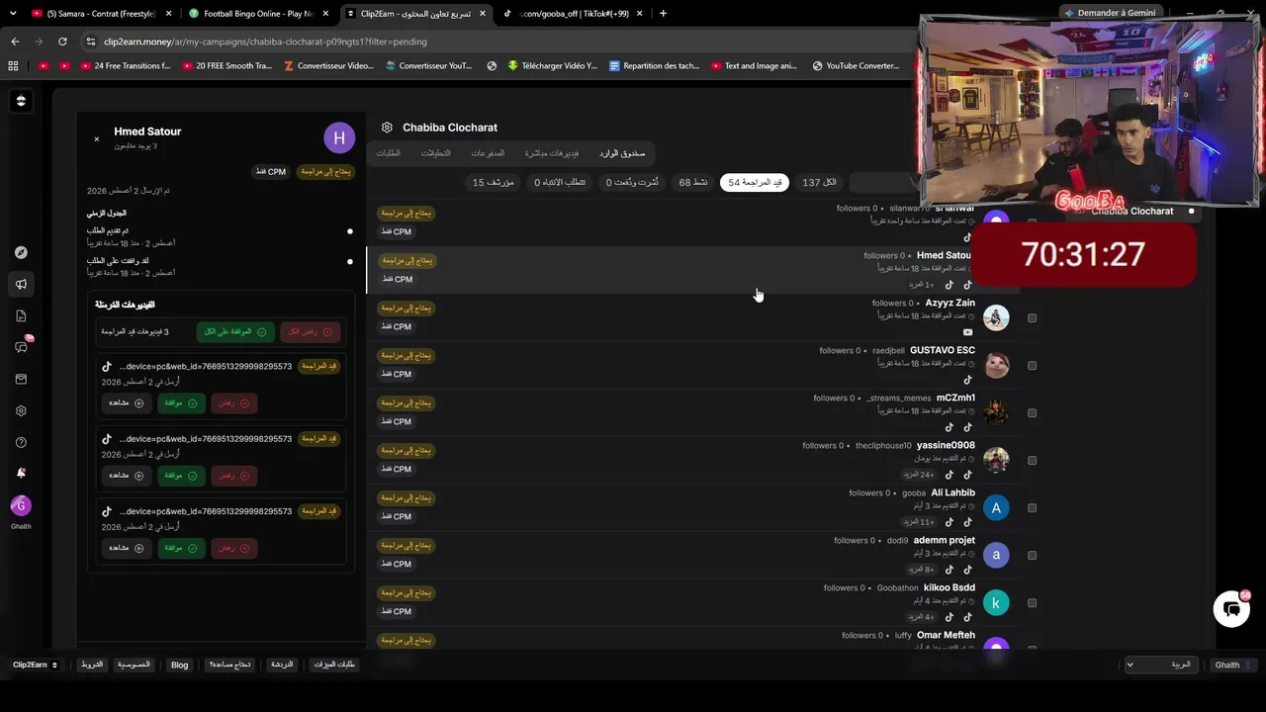Open the Chrome apps grid in the bookmarks bar
1266x712 pixels.
[13, 66]
